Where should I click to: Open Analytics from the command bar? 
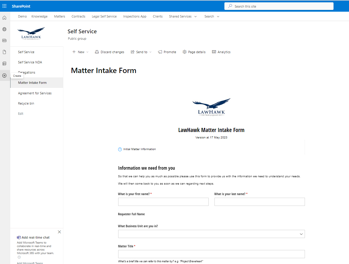[221, 52]
